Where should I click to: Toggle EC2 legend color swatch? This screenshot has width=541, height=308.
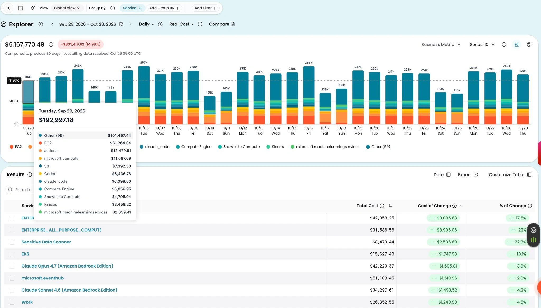[x=11, y=147]
